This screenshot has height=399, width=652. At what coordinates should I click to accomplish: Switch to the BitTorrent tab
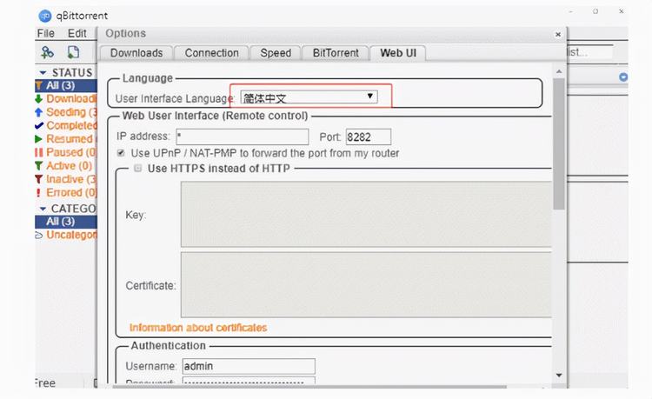pos(336,53)
